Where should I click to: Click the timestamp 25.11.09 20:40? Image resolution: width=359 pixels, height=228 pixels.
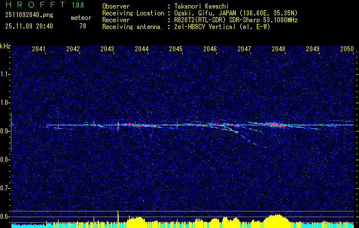[29, 26]
